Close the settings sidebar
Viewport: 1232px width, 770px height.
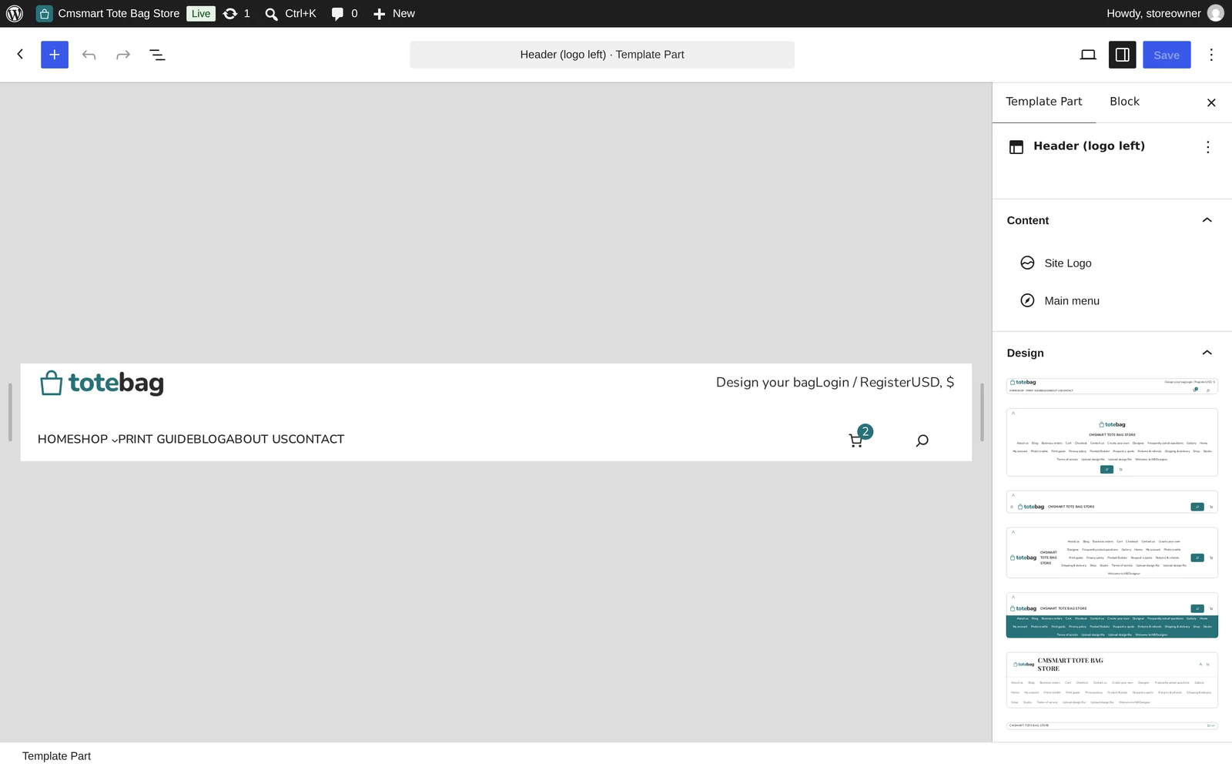point(1211,102)
